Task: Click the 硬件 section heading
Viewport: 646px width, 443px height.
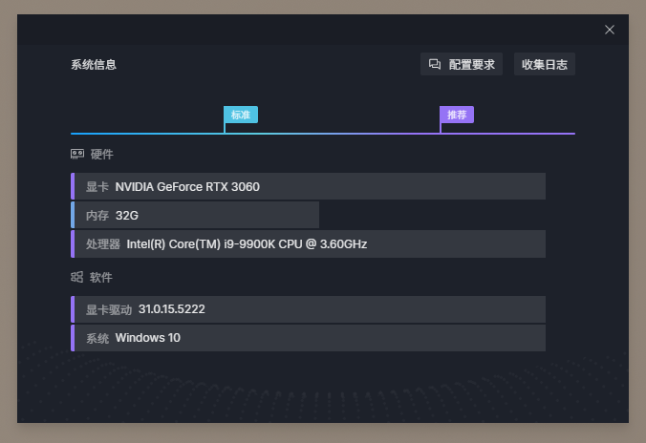Action: (x=101, y=155)
